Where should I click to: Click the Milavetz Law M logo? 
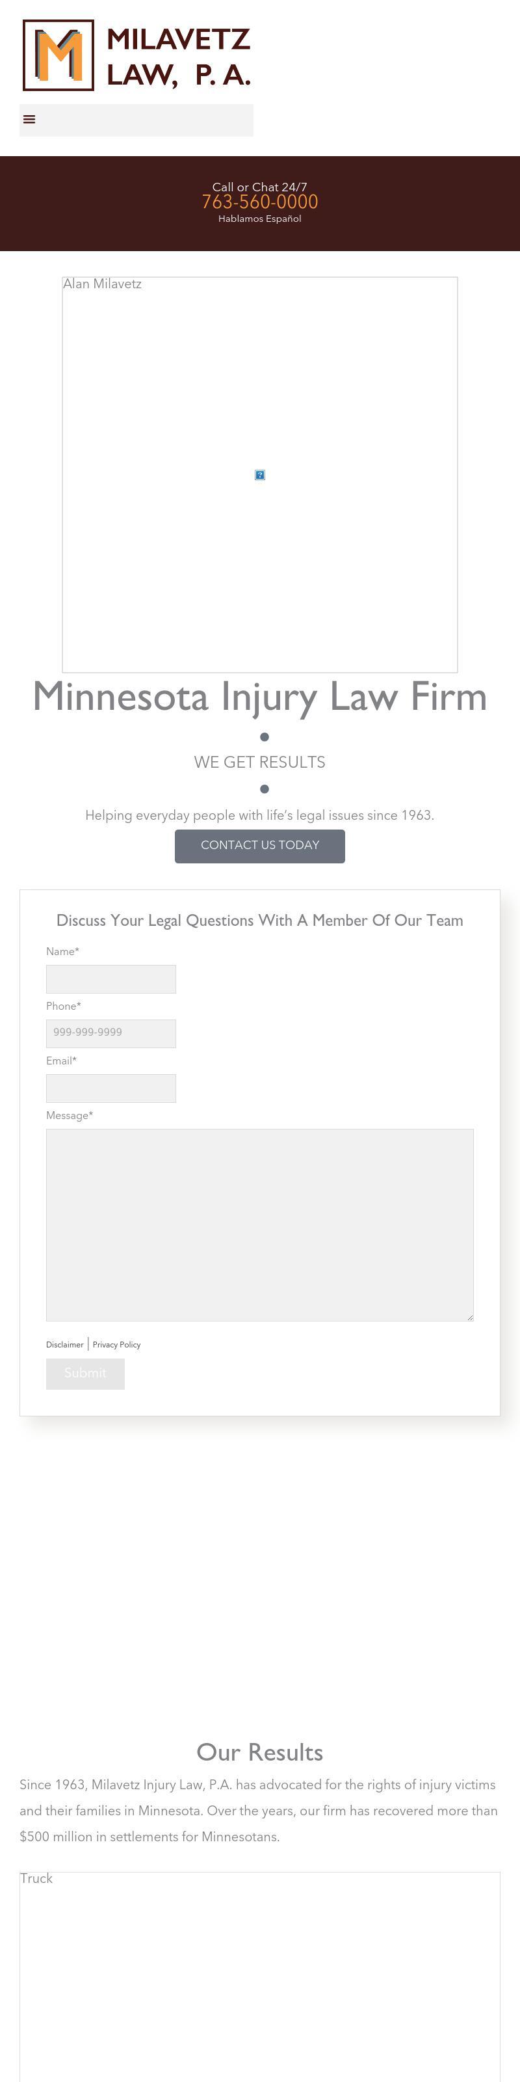[58, 55]
